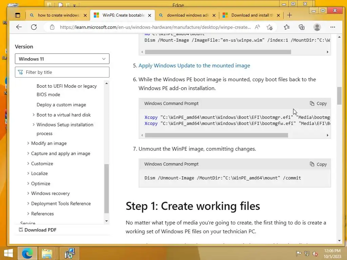Reload the page with refresh icon
Viewport: 347px width, 260px height.
point(34,27)
